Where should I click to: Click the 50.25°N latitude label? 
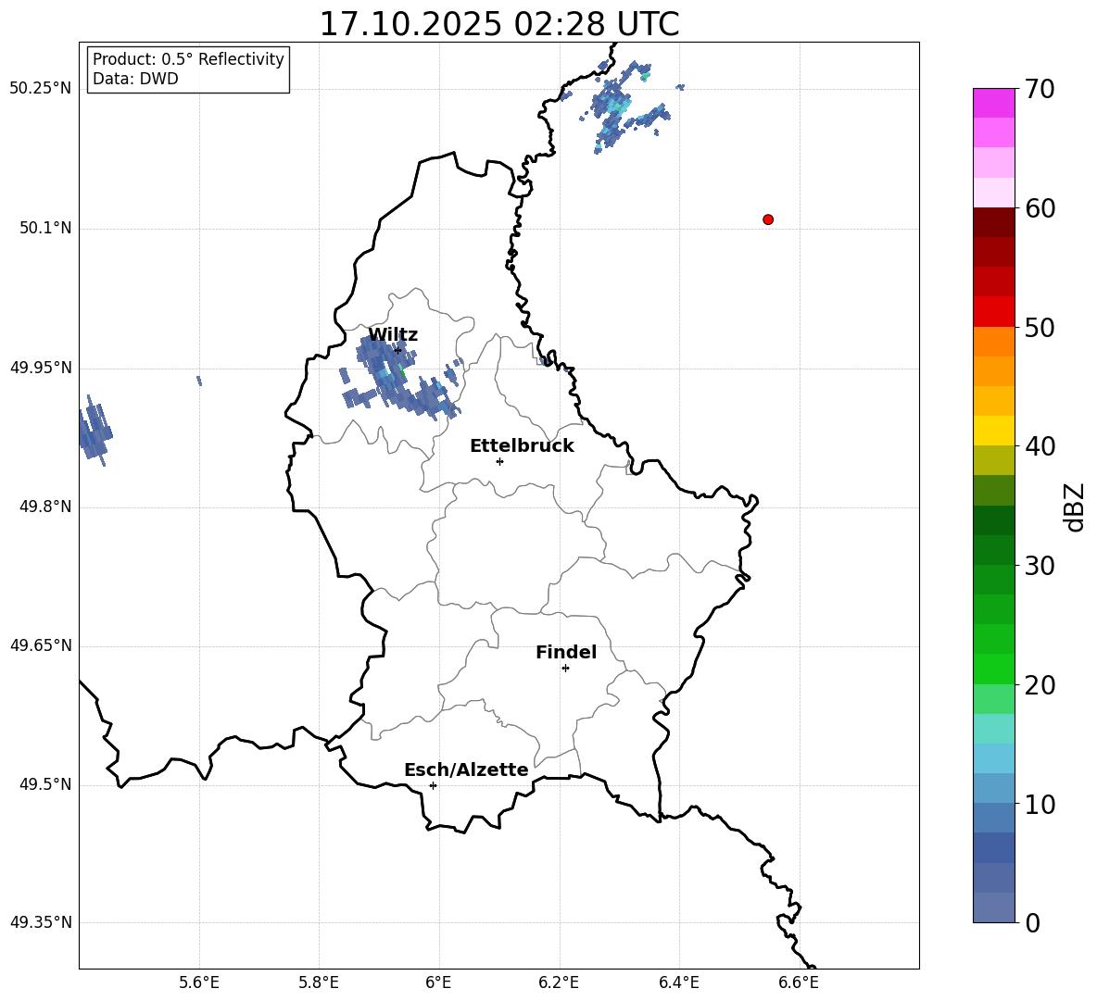pyautogui.click(x=41, y=89)
